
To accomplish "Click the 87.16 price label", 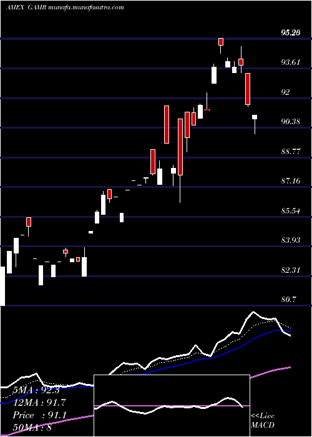I will [291, 181].
